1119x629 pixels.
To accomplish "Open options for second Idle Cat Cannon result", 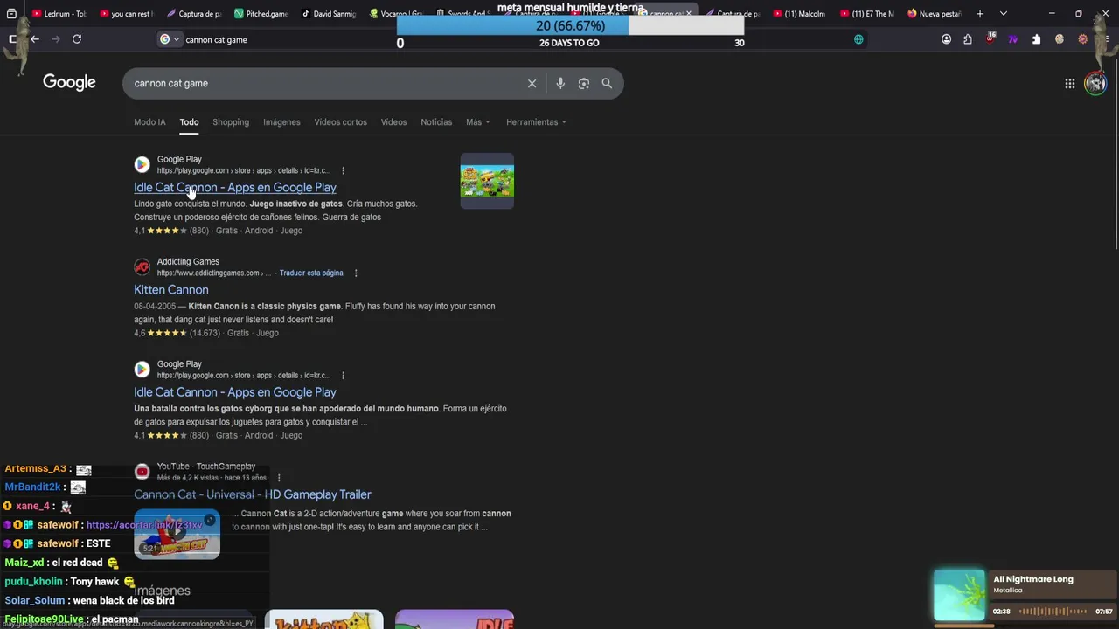I will [x=343, y=375].
